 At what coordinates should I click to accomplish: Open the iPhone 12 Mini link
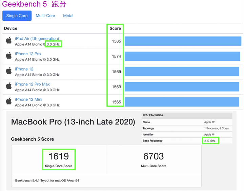(28, 99)
